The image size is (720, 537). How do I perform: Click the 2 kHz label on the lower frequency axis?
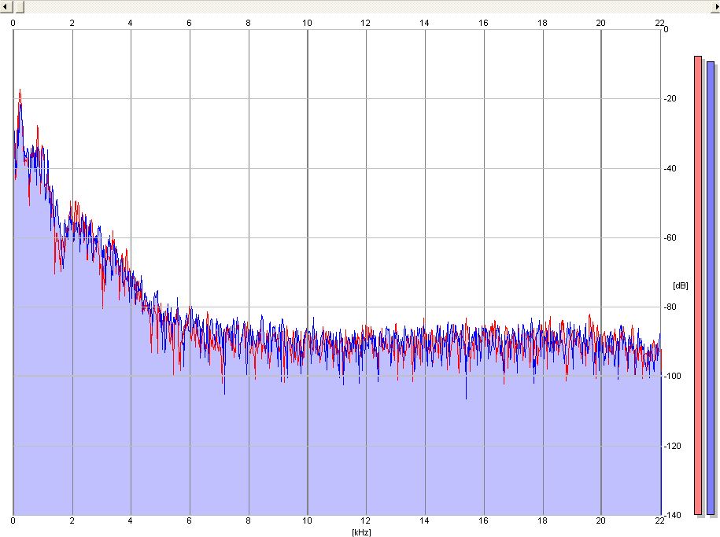point(72,521)
